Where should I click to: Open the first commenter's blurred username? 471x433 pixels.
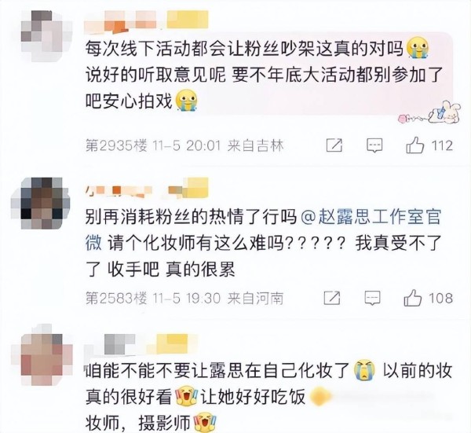pos(146,21)
